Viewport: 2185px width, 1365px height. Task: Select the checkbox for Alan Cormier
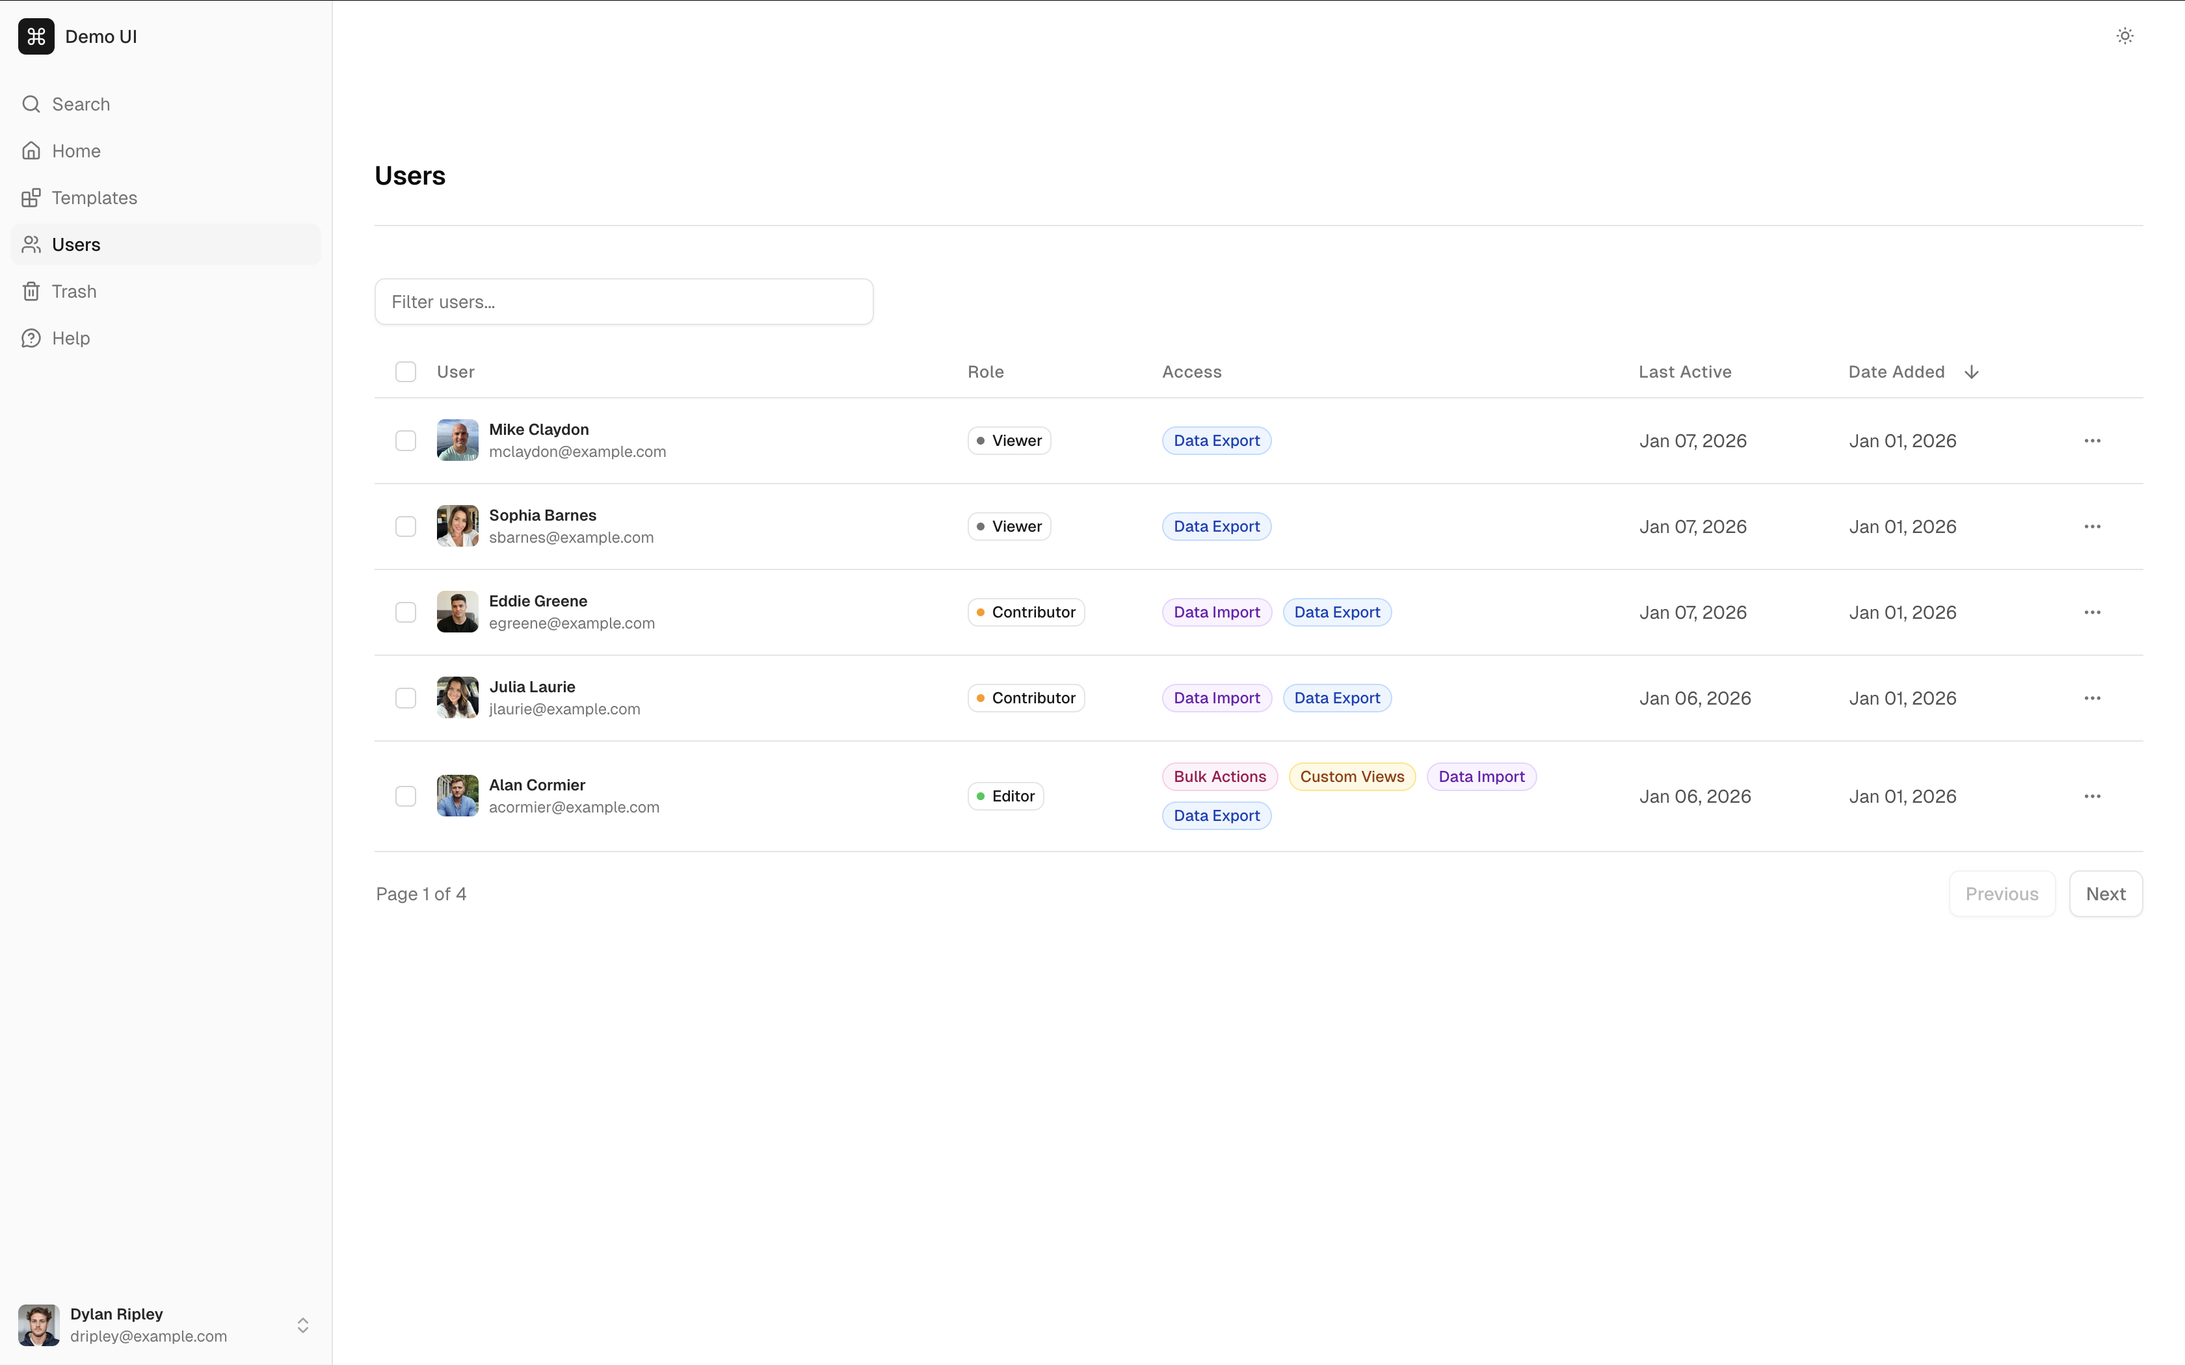pos(405,796)
